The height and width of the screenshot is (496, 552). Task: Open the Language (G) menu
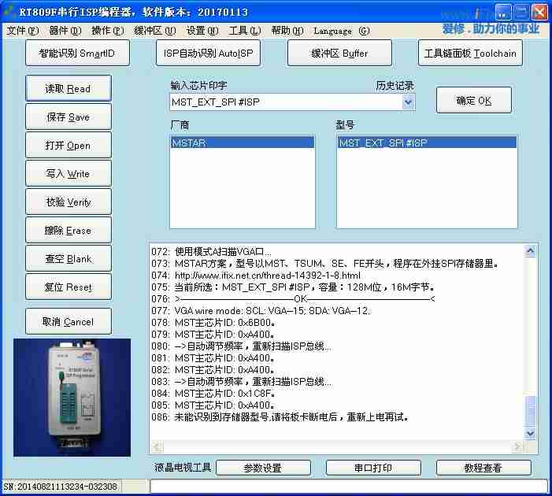pos(342,31)
